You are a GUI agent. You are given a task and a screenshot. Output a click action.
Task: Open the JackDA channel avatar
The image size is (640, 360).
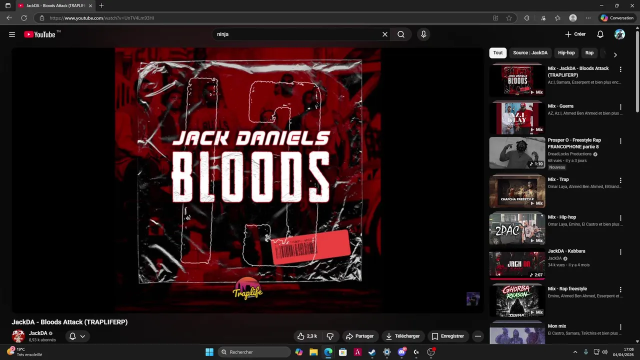(18, 336)
